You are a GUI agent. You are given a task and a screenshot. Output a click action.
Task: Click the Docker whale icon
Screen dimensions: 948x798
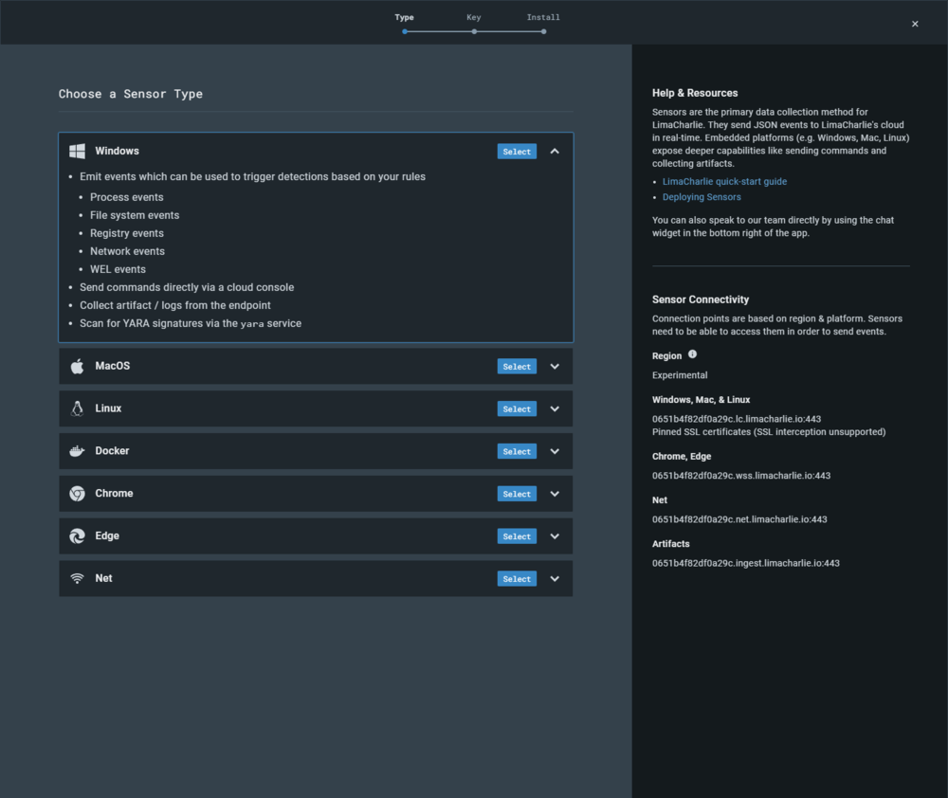coord(77,451)
